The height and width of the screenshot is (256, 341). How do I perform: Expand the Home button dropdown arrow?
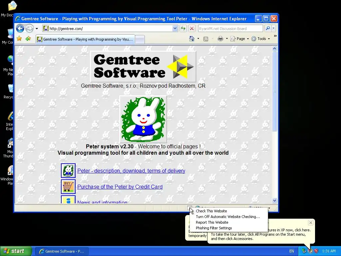click(198, 39)
